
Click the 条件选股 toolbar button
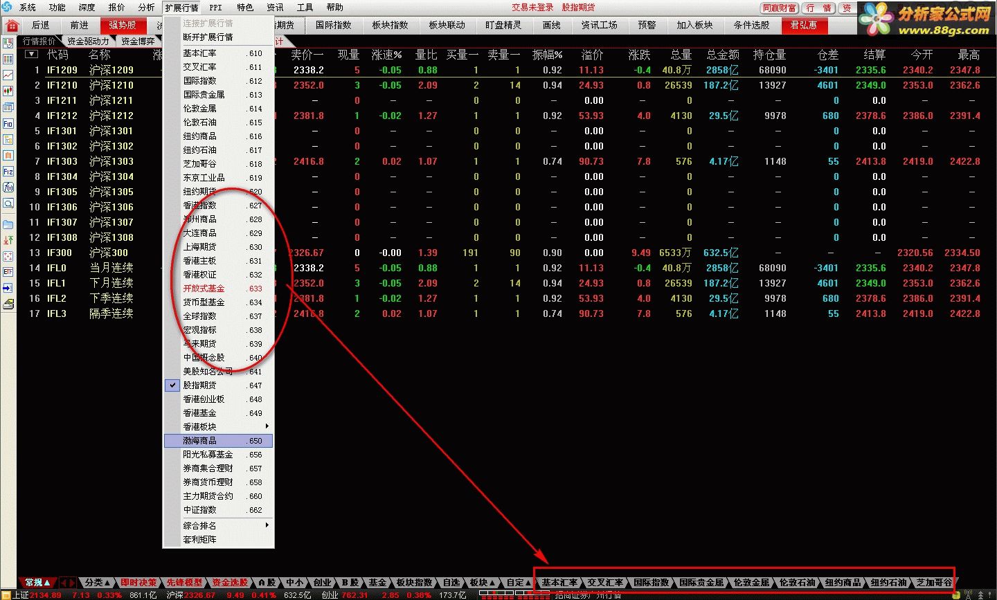coord(751,26)
